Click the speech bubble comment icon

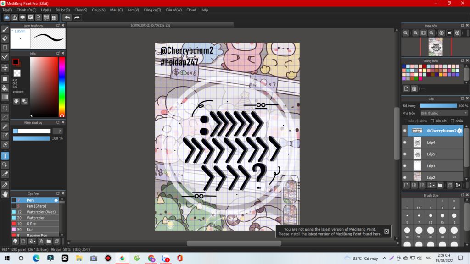tap(22, 17)
